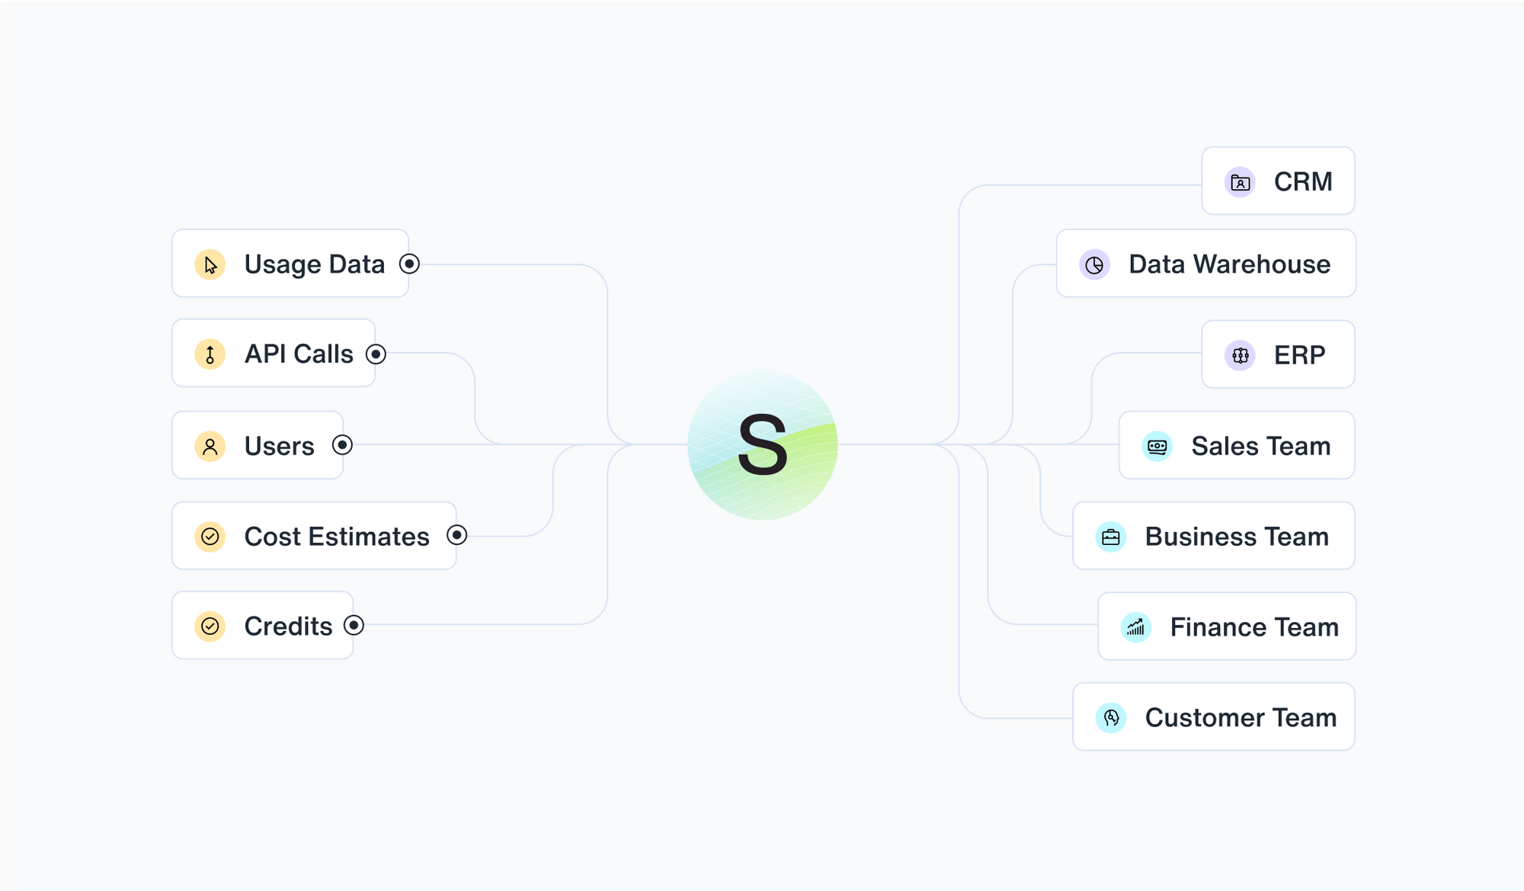Click the Data Warehouse label
The height and width of the screenshot is (891, 1524).
(x=1229, y=264)
